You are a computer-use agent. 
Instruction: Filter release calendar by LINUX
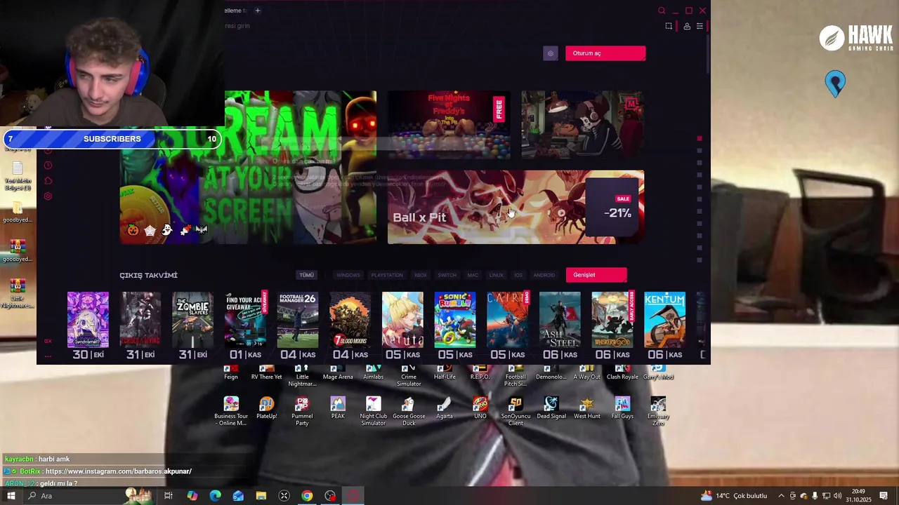[x=496, y=275]
